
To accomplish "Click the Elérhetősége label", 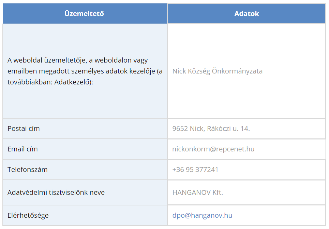I will (28, 216).
